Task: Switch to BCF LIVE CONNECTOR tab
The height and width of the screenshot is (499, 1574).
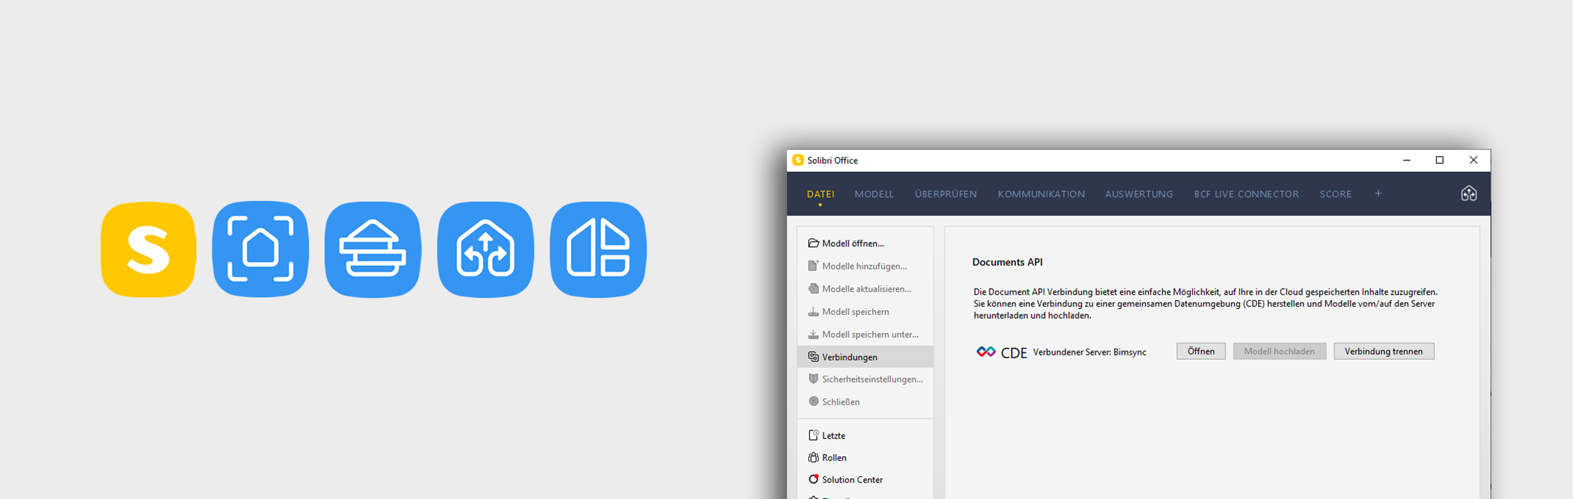Action: 1246,194
